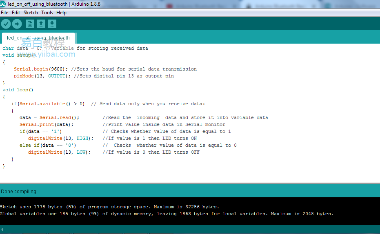Click the 'Global variables use' console line
The image size is (380, 234).
pyautogui.click(x=166, y=214)
